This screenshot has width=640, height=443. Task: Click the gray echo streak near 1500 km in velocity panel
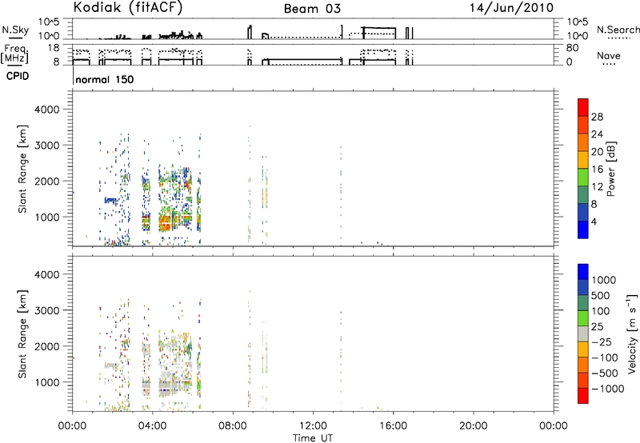coord(111,365)
